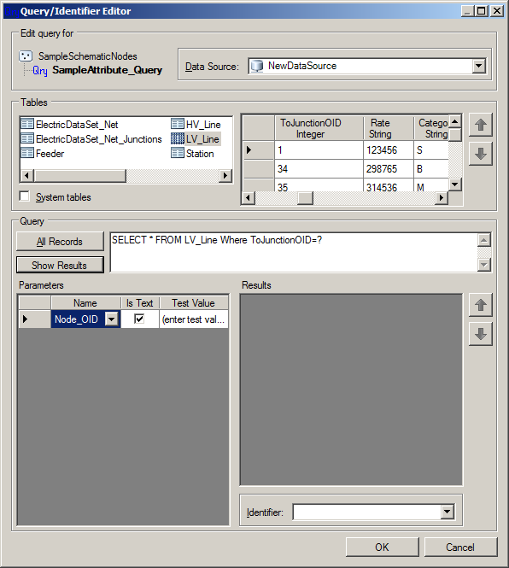Uncheck the Is Text checkbox for Node_OID
This screenshot has width=509, height=568.
coord(139,319)
